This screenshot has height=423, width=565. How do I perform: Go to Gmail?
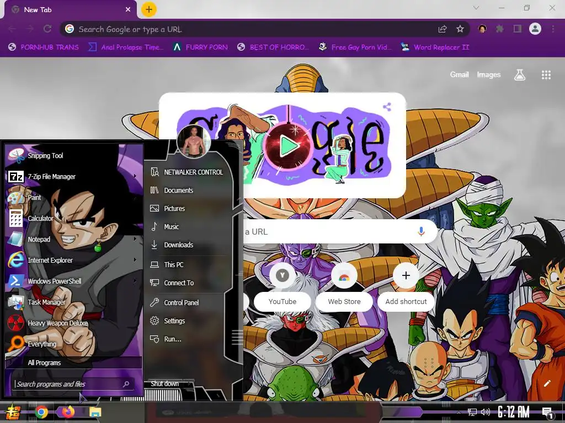point(459,74)
